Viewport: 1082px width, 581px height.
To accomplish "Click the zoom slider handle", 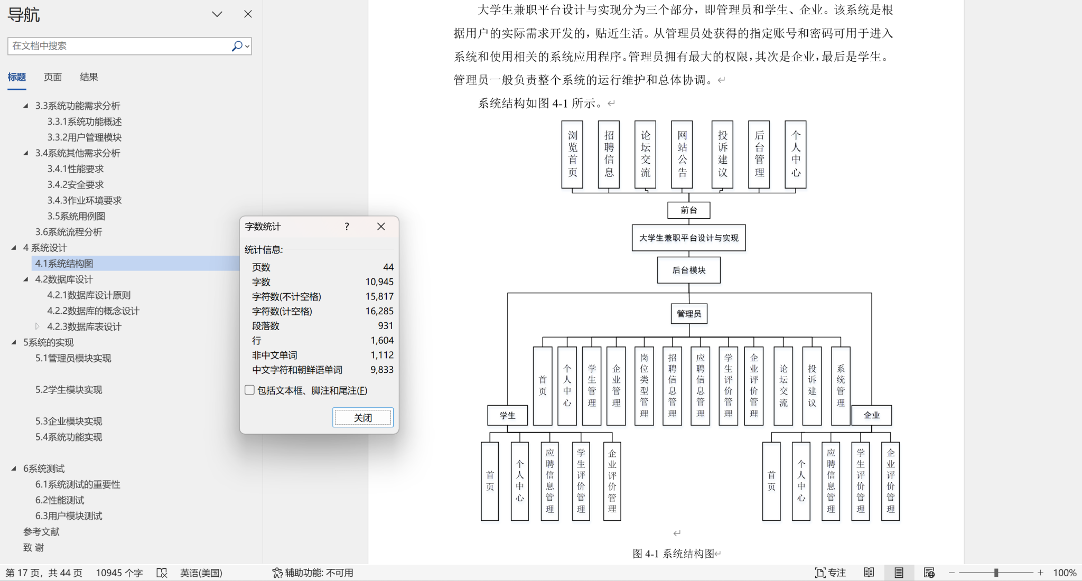I will [996, 573].
